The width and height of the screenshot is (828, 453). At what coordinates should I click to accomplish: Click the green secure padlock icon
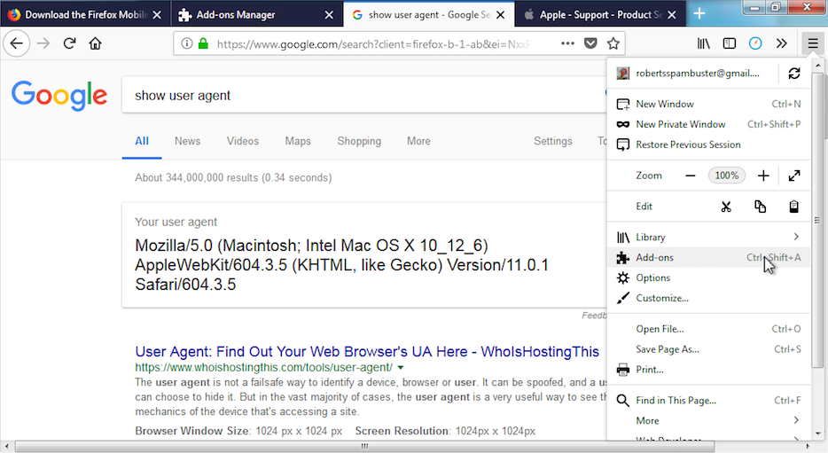[203, 43]
